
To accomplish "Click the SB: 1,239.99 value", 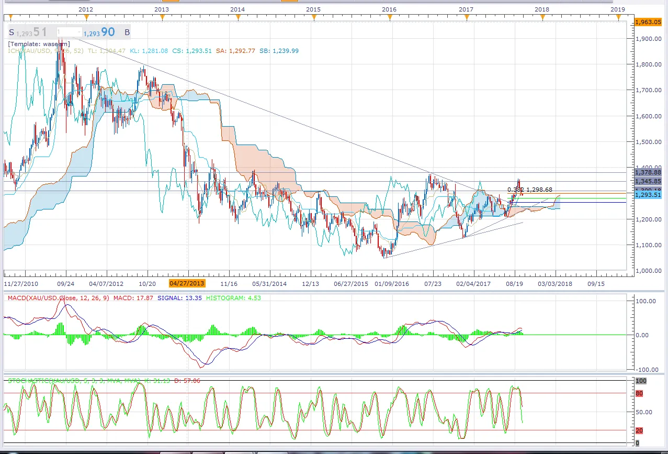I will (279, 51).
